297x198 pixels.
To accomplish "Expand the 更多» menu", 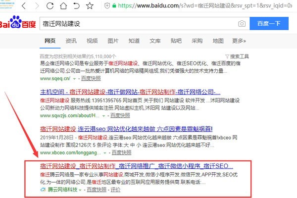I will (239, 41).
